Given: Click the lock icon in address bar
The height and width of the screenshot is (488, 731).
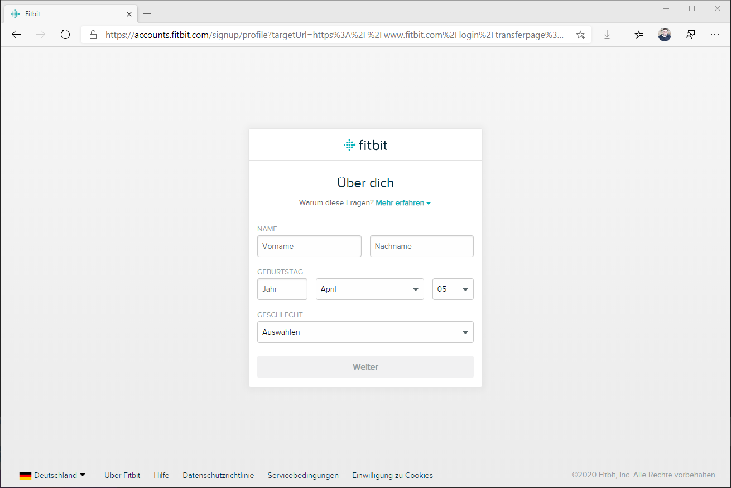Looking at the screenshot, I should [x=93, y=35].
